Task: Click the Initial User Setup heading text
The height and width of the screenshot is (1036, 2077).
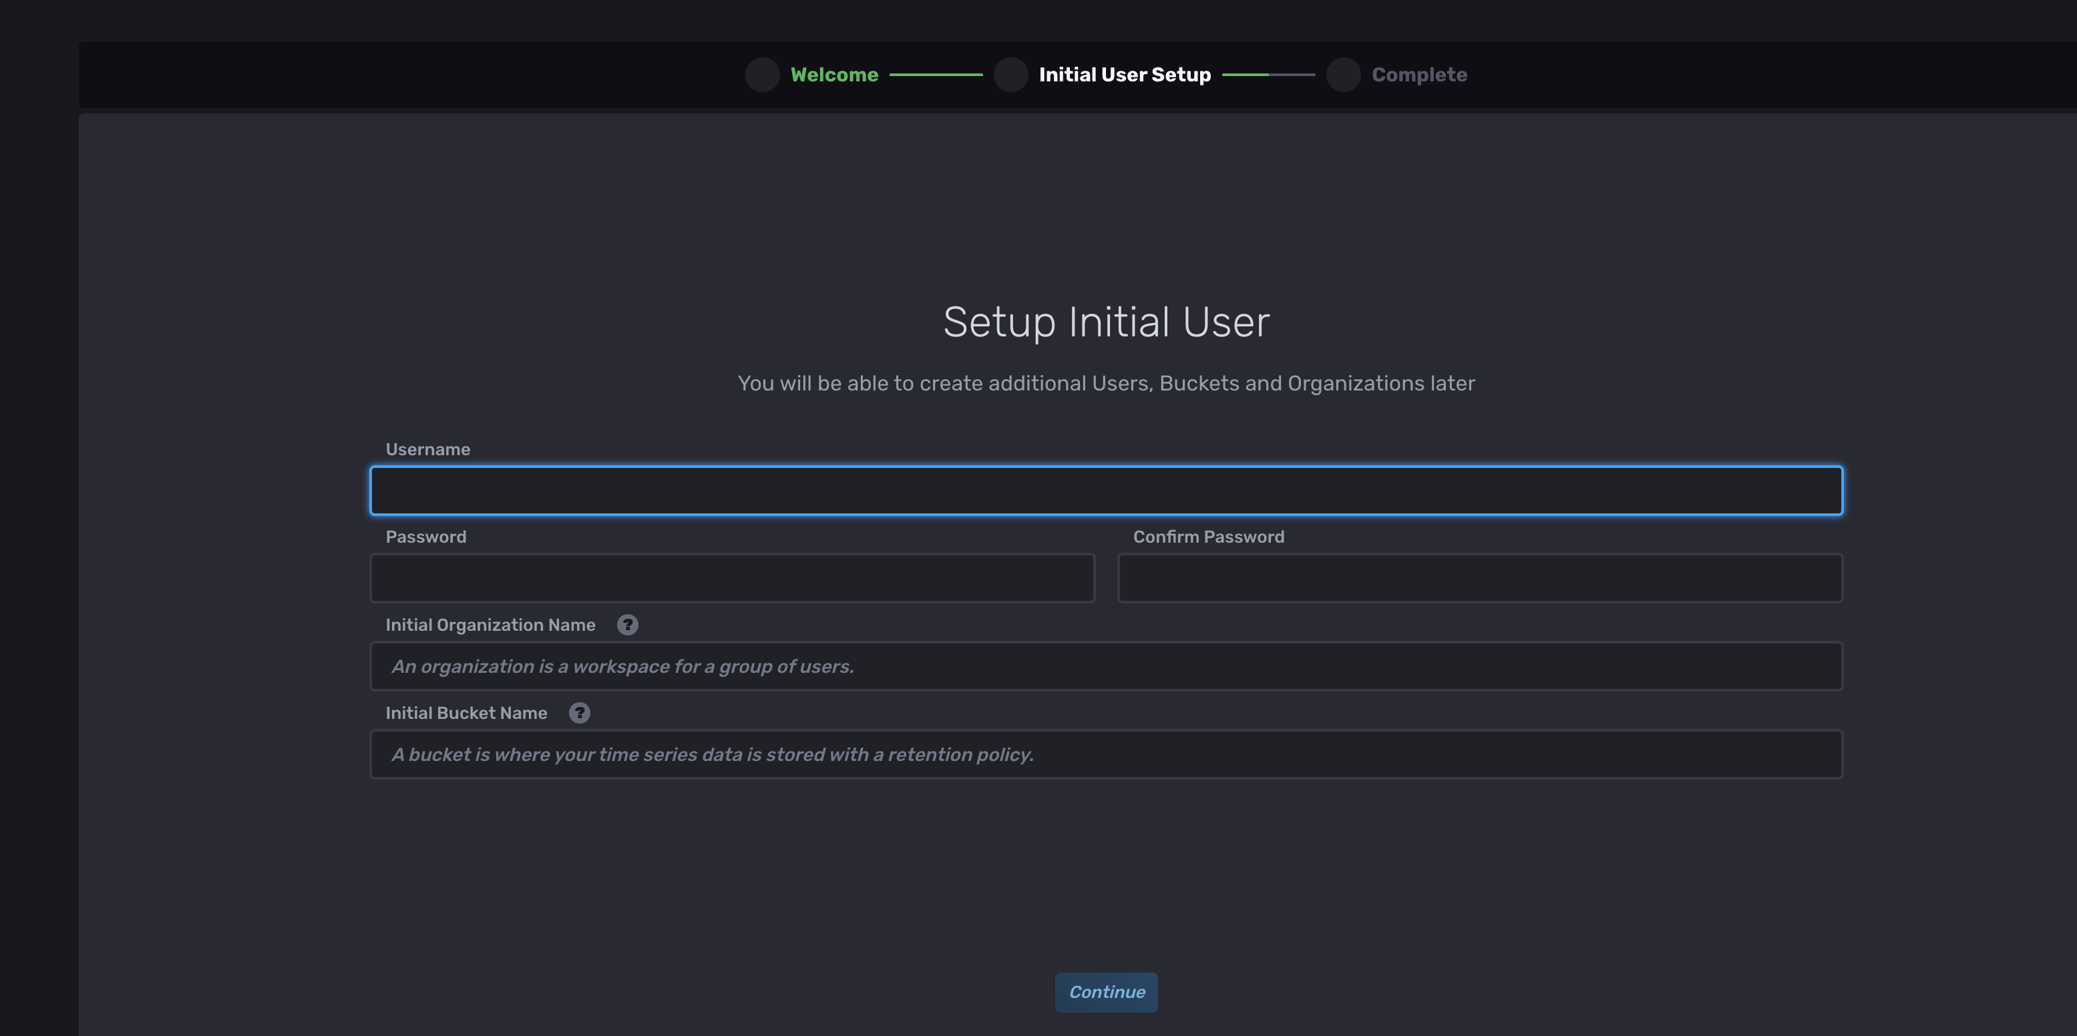Action: pyautogui.click(x=1125, y=74)
